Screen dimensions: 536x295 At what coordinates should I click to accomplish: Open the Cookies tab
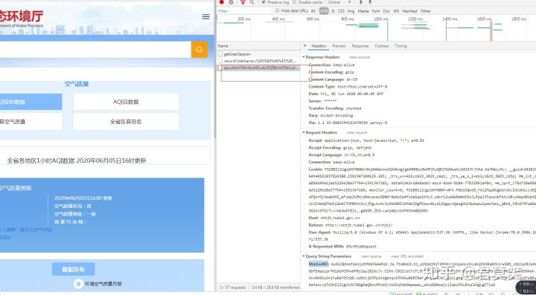point(381,46)
